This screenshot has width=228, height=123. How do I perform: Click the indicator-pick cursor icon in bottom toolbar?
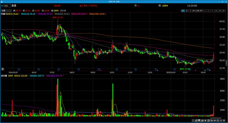(212, 121)
